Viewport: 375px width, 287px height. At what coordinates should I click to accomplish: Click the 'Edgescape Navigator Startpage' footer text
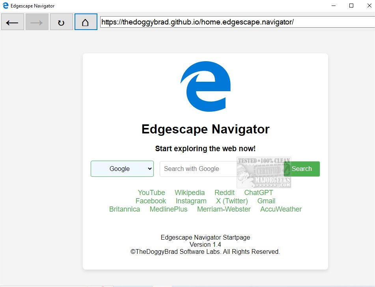click(205, 237)
